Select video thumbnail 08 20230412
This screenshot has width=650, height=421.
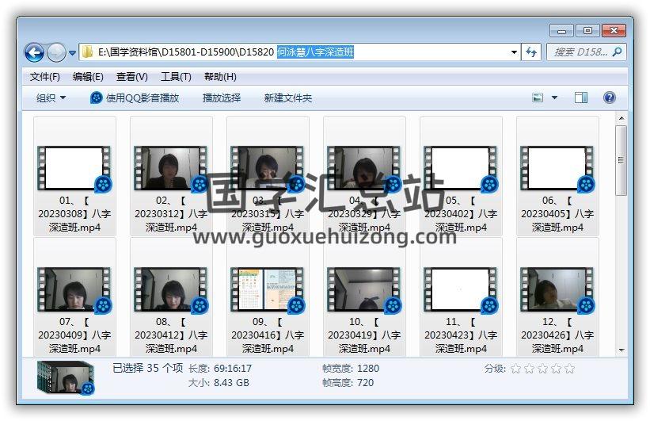click(x=170, y=289)
